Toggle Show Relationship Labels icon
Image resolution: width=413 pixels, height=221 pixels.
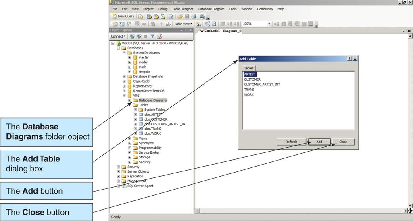pos(198,24)
